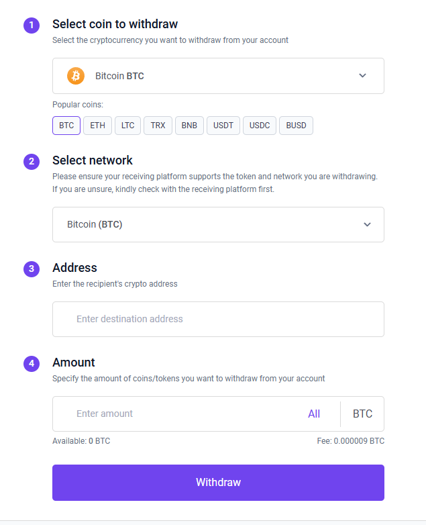The height and width of the screenshot is (525, 426).
Task: Click the step 2 number badge
Action: click(32, 162)
